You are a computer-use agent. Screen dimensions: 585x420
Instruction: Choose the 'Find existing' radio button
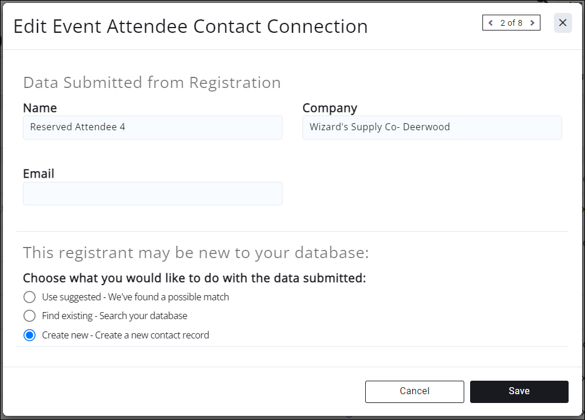click(29, 316)
